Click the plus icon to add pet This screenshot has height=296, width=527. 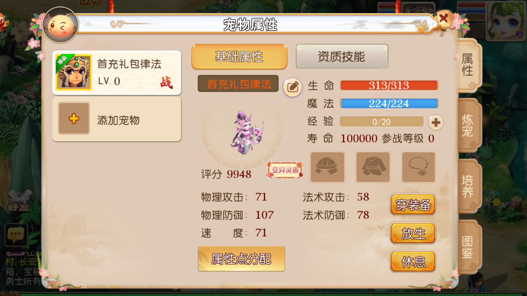point(74,118)
